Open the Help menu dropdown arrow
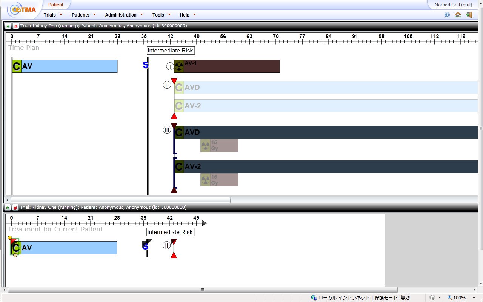 [194, 14]
